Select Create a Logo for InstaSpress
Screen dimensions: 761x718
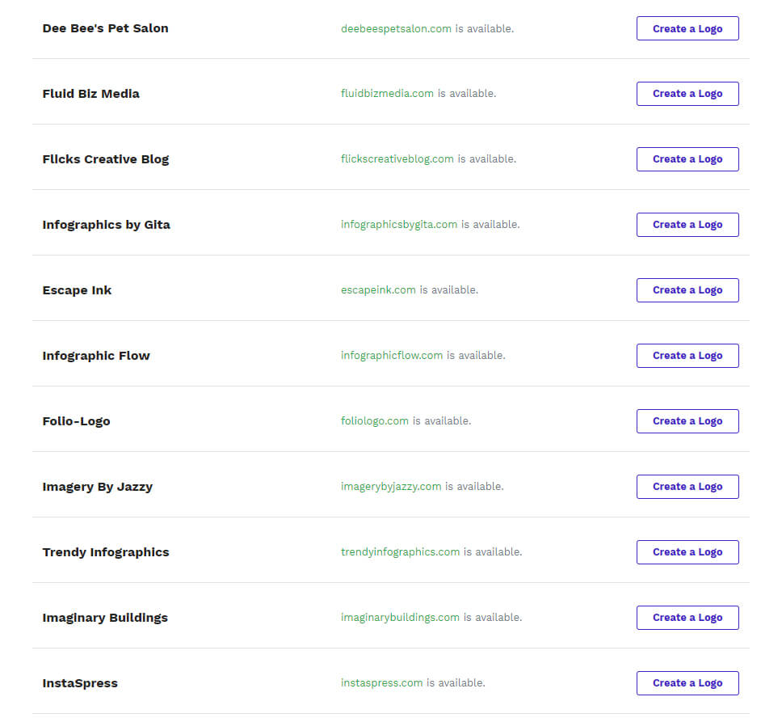[687, 683]
